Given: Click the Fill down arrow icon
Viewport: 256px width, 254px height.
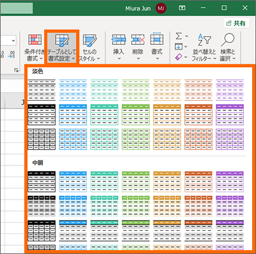Looking at the screenshot, I should (179, 46).
